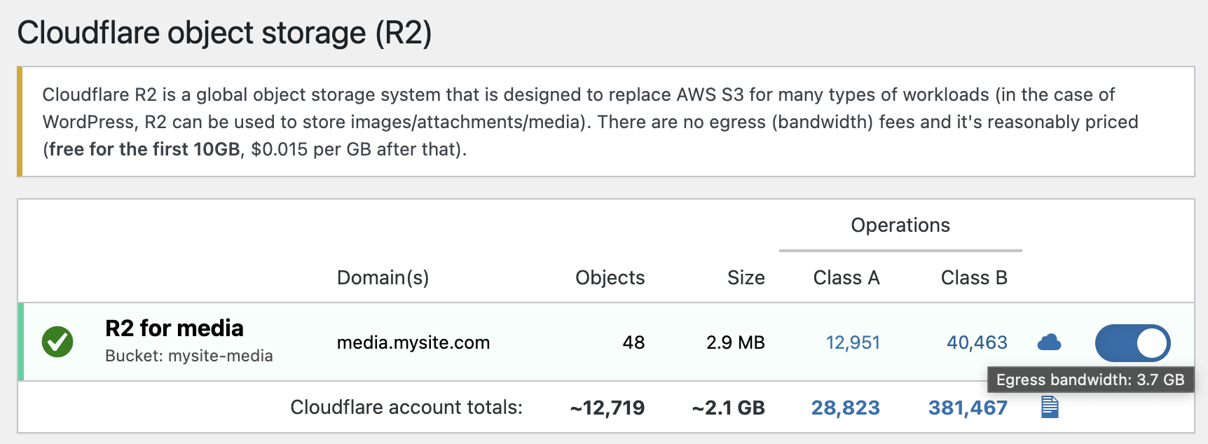Viewport: 1208px width, 444px height.
Task: Click the Domain(s) column header
Action: [x=383, y=278]
